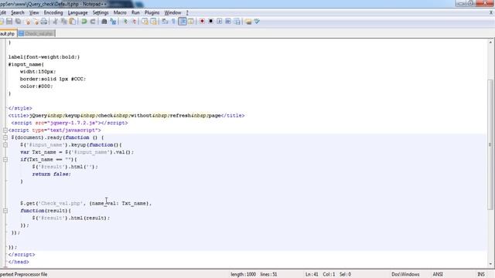Toggle the highlighted indent guide button

[x=183, y=22]
